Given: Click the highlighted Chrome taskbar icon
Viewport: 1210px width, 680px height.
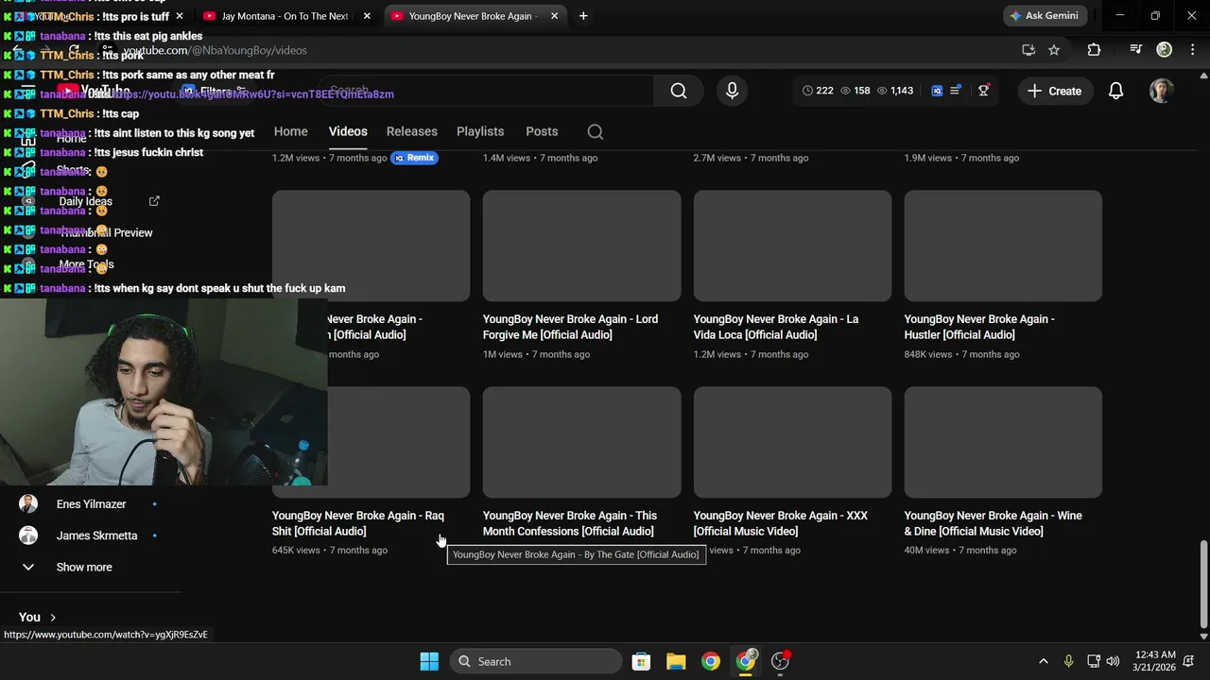Looking at the screenshot, I should point(746,661).
